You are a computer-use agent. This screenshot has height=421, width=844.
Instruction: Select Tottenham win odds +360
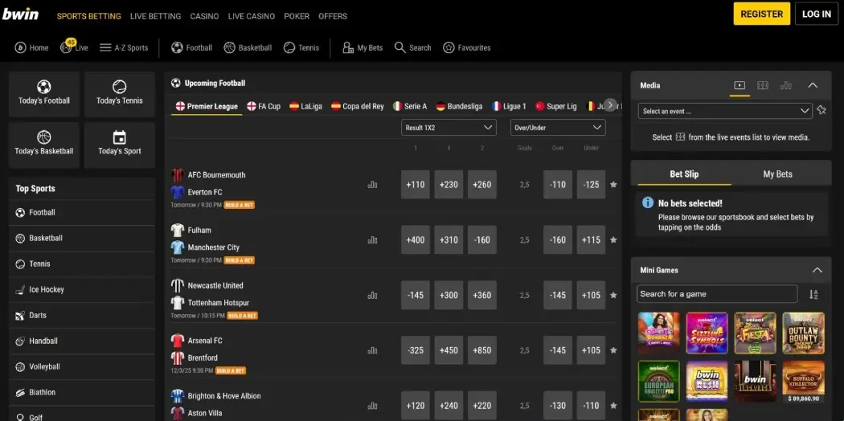pos(482,295)
